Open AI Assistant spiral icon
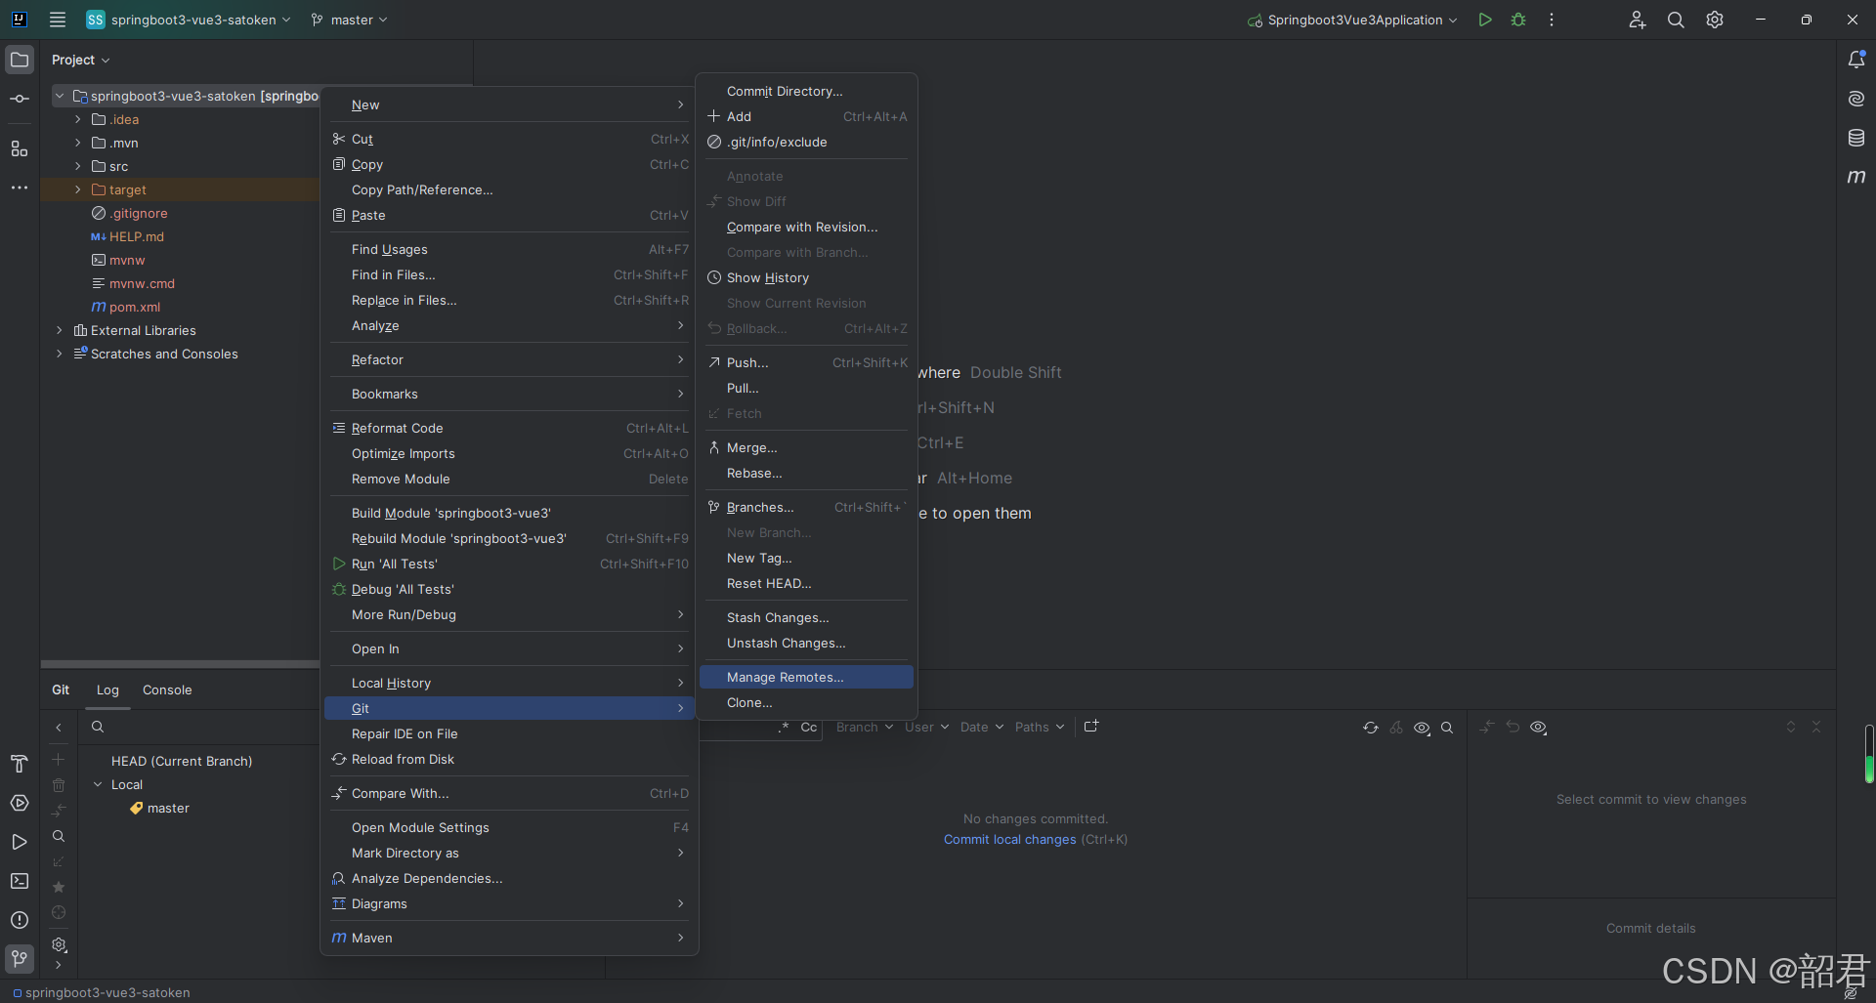The height and width of the screenshot is (1003, 1876). [x=1856, y=99]
